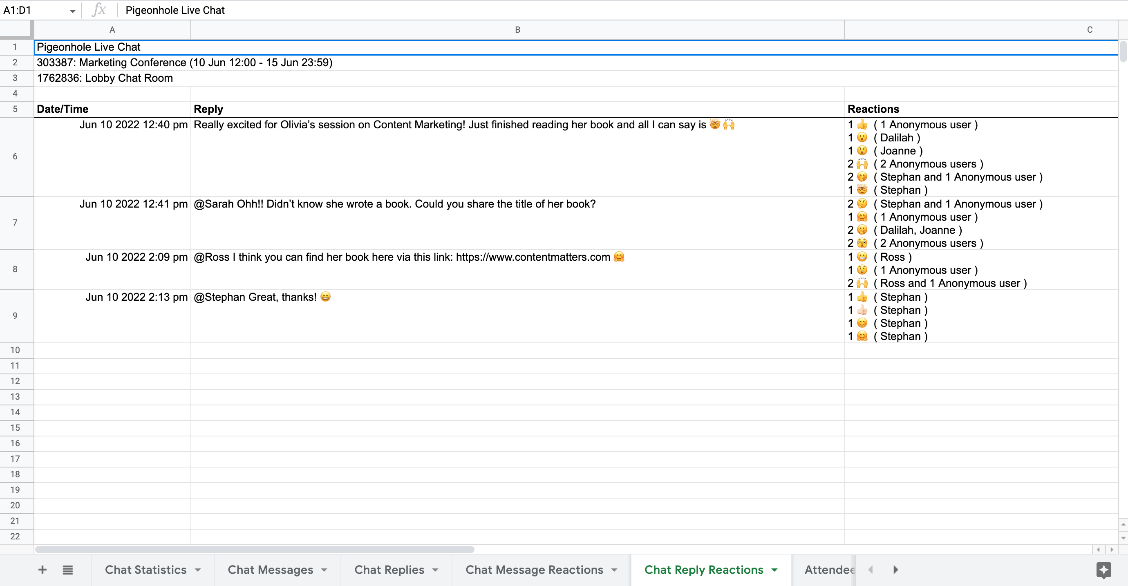
Task: Select cell 'Pigeonhole Live Chat' in row 1
Action: [576, 47]
